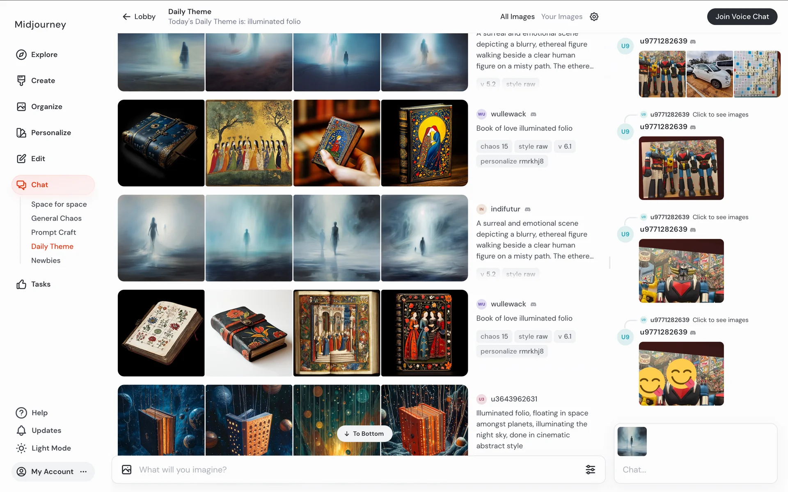The height and width of the screenshot is (492, 788).
Task: Open the Create brush icon
Action: 21,80
